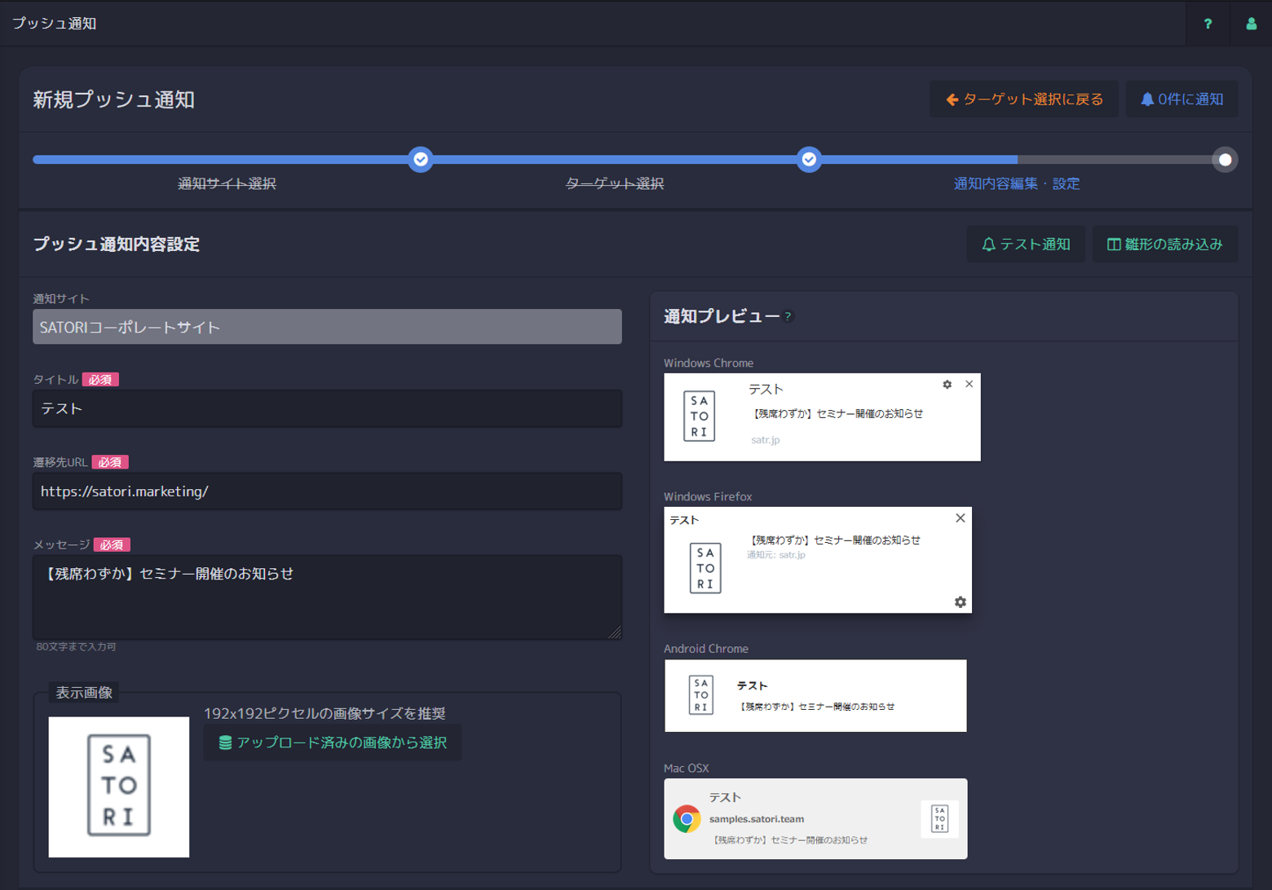Click the 遷移先URL input field
Image resolution: width=1272 pixels, height=890 pixels.
327,491
